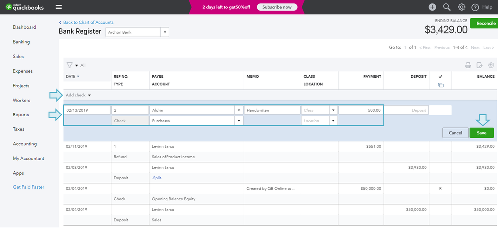Click the $3,980.00 deposit amount
The width and height of the screenshot is (498, 228).
click(x=417, y=167)
